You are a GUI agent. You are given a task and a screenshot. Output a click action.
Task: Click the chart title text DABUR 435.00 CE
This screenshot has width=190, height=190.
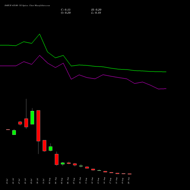click(x=13, y=5)
